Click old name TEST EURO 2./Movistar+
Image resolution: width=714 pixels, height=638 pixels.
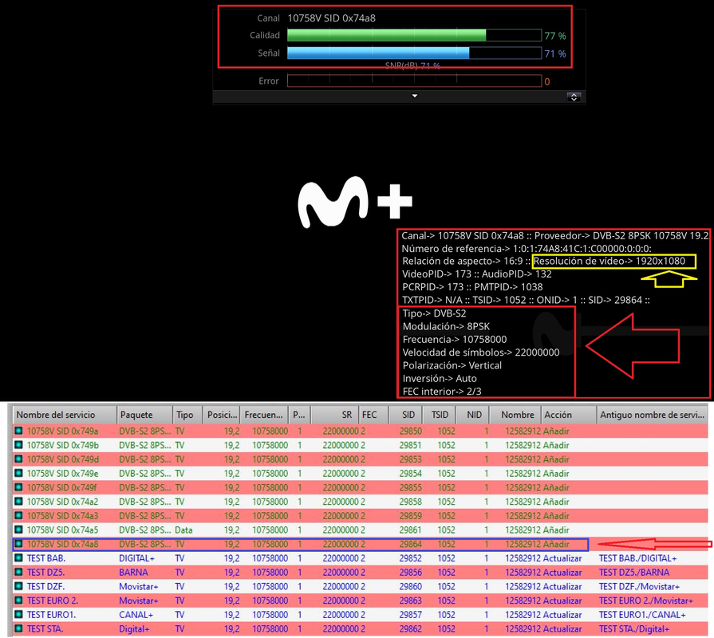click(x=645, y=600)
